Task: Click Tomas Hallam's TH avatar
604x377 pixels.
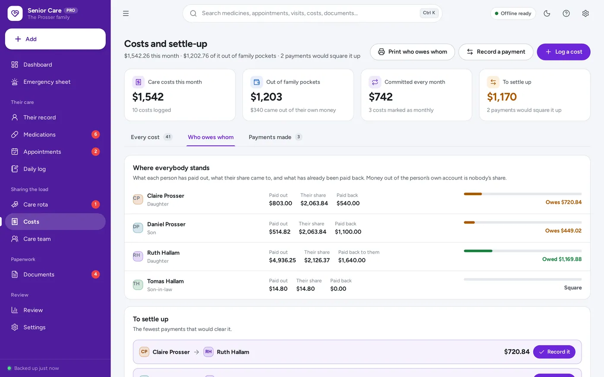Action: (138, 284)
